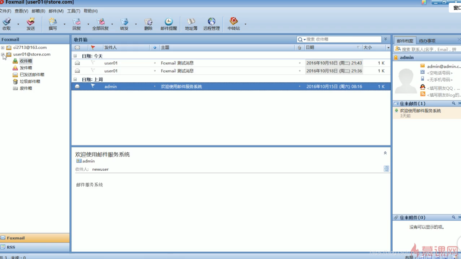The image size is (461, 259).
Task: Click the RSS blog icon in contact card
Action: point(423,94)
